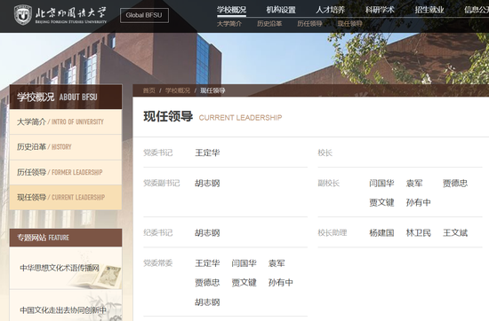489x321 pixels.
Task: Click the BFSU university logo emblem
Action: pyautogui.click(x=23, y=14)
